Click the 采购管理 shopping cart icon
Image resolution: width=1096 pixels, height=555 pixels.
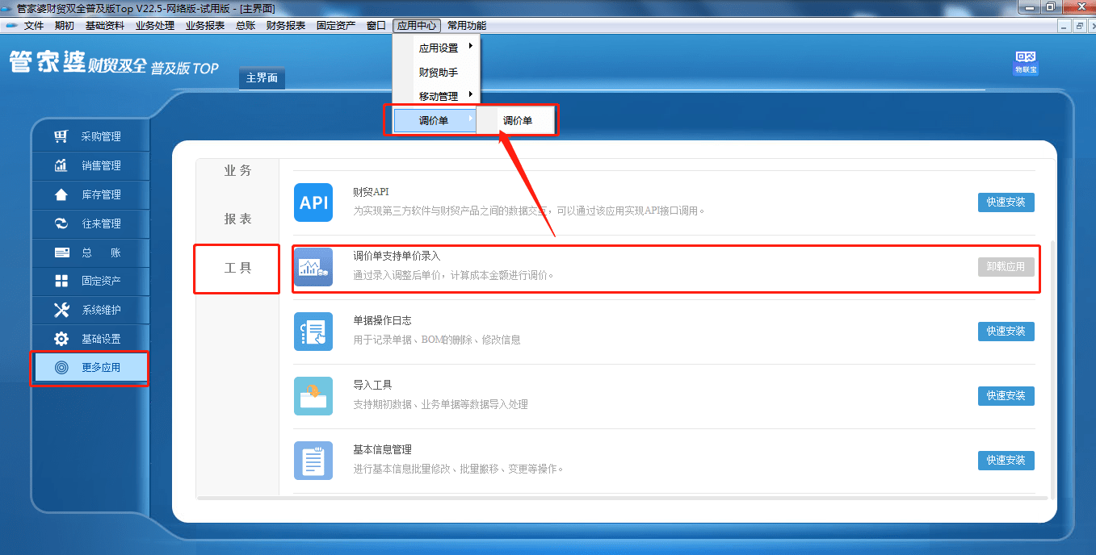pos(61,136)
